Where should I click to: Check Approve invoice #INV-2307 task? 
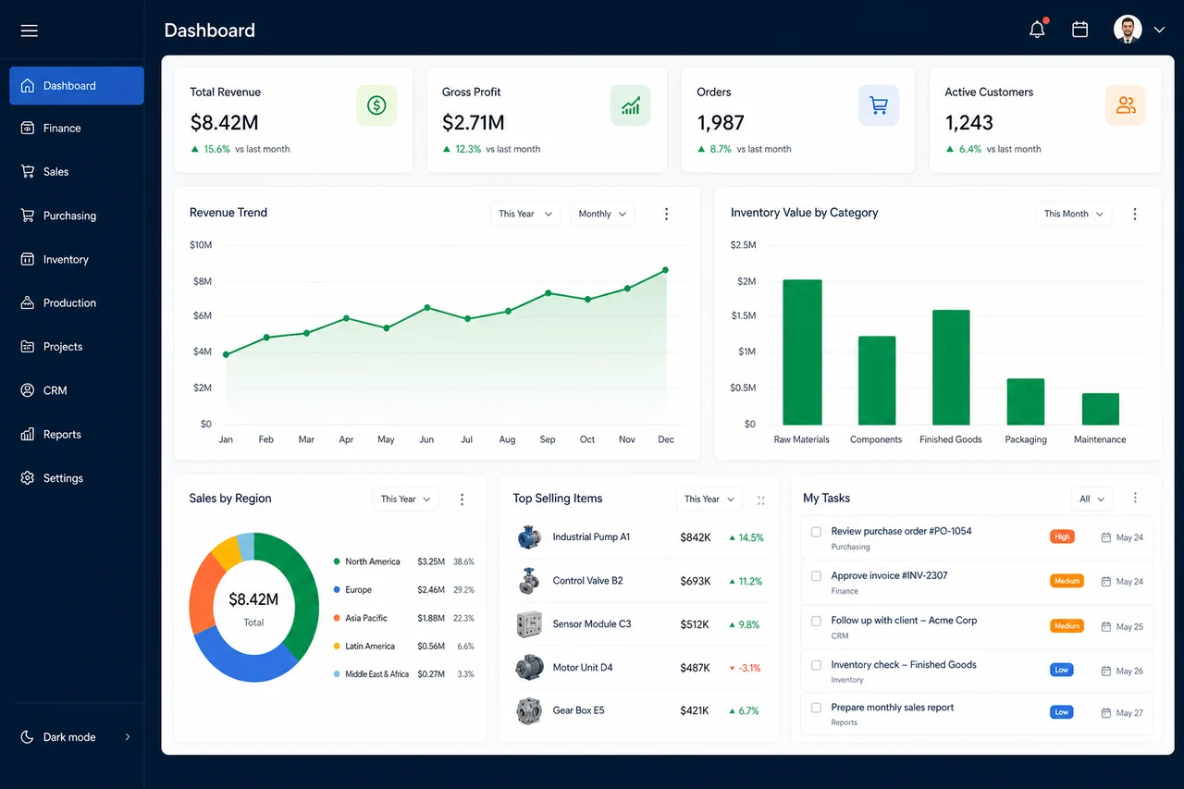point(816,576)
